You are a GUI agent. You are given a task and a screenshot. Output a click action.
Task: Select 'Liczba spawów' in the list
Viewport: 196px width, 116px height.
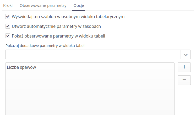pyautogui.click(x=21, y=67)
